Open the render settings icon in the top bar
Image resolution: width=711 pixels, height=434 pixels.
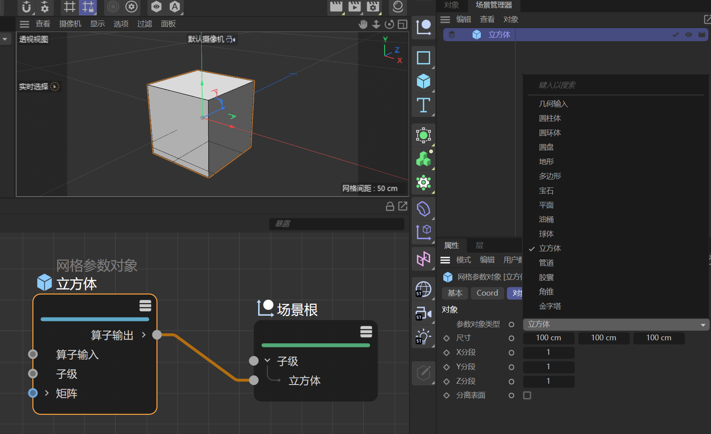372,7
